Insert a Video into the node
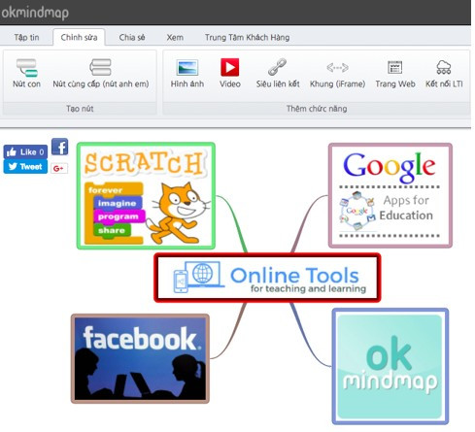The height and width of the screenshot is (432, 475). click(x=230, y=73)
